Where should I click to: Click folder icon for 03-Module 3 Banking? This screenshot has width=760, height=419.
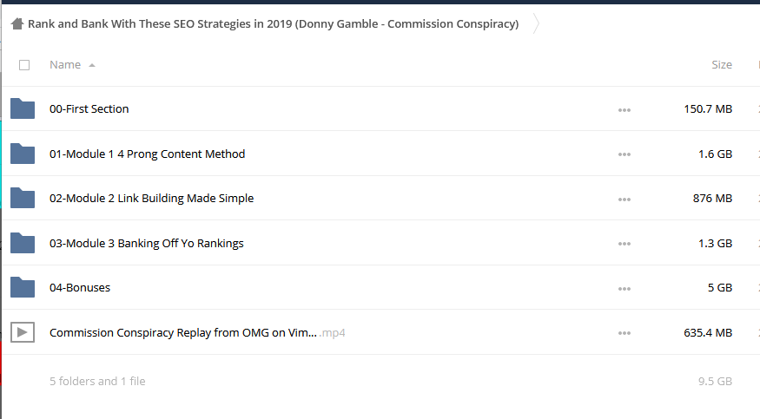(23, 243)
